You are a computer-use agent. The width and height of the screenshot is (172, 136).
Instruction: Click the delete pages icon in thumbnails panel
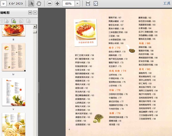(x=6, y=21)
